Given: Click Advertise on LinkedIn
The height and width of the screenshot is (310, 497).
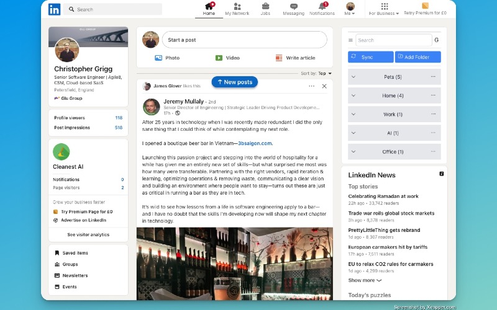Looking at the screenshot, I should [80, 220].
